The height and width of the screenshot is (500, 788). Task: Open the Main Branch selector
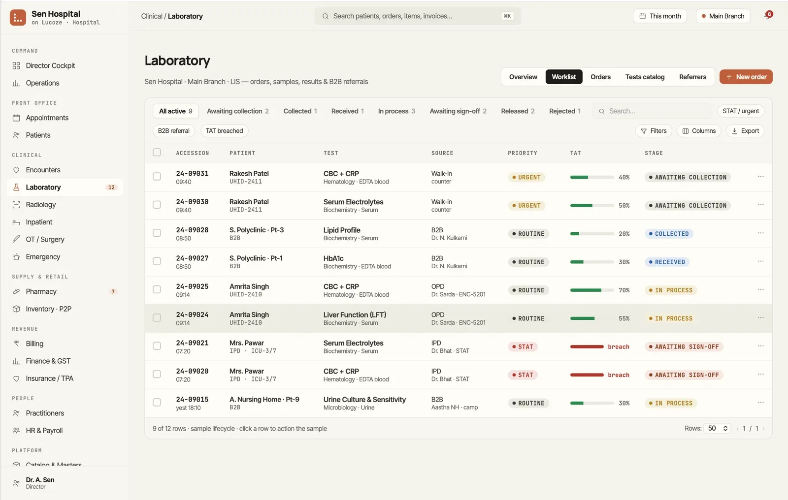tap(723, 16)
